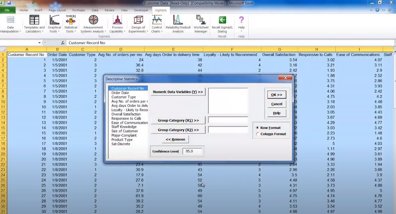The image size is (396, 214).
Task: Open the File tab
Action: (x=7, y=10)
